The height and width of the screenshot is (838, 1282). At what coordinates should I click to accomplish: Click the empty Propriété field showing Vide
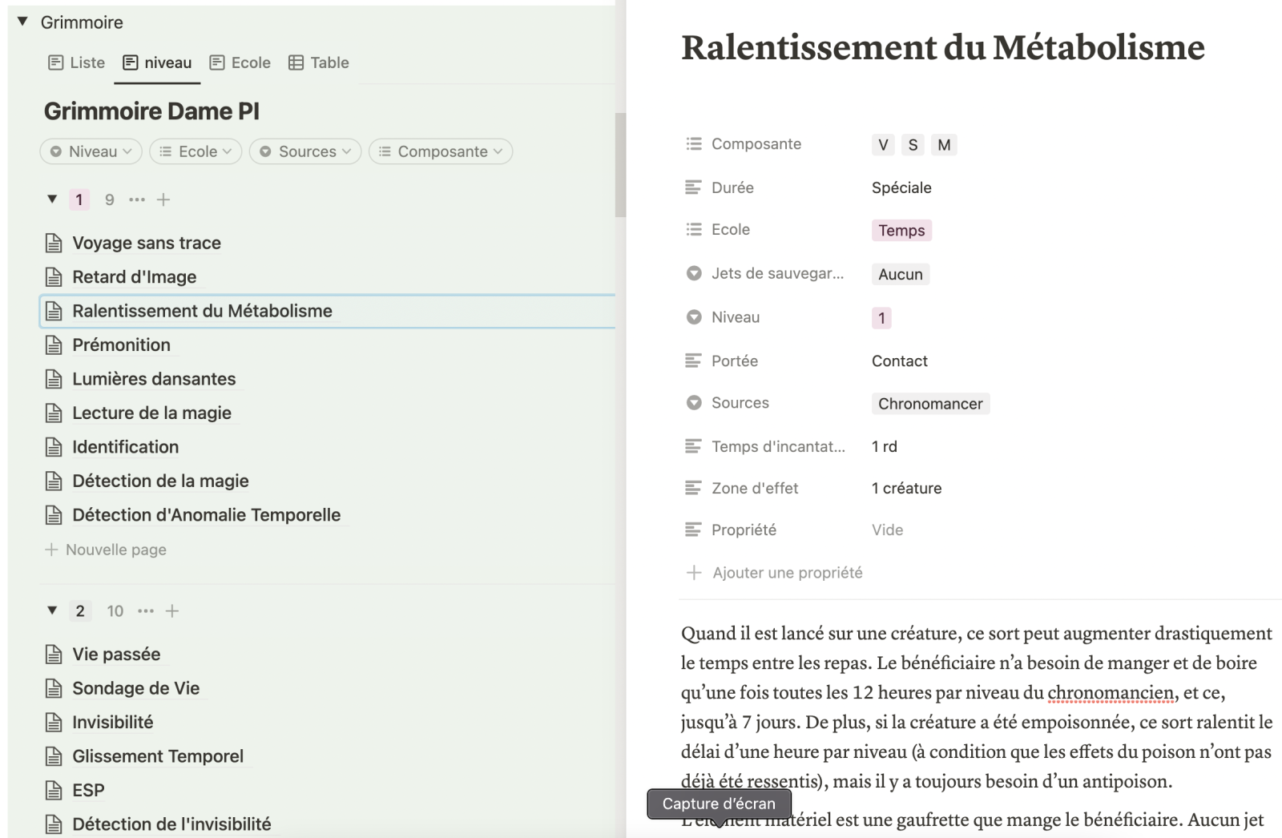[x=887, y=530]
